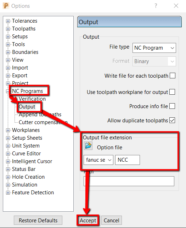This screenshot has width=186, height=228.
Task: Expand the Setups tree node
Action: pos(8,37)
